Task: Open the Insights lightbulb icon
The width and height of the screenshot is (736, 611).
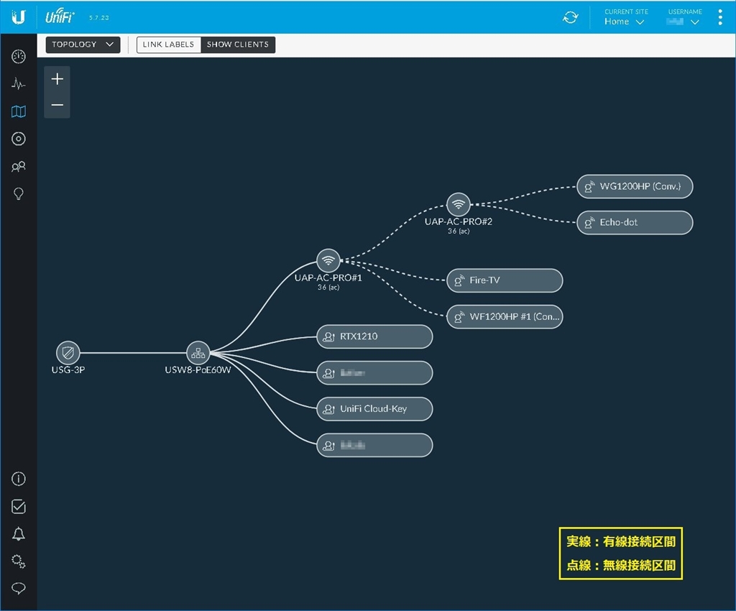Action: [18, 194]
